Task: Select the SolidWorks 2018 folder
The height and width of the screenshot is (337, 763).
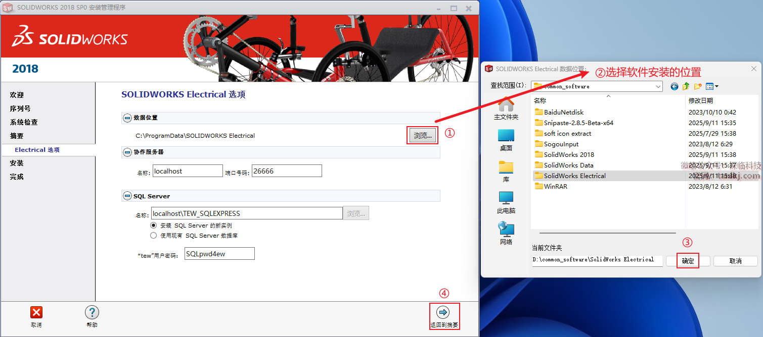Action: click(564, 154)
